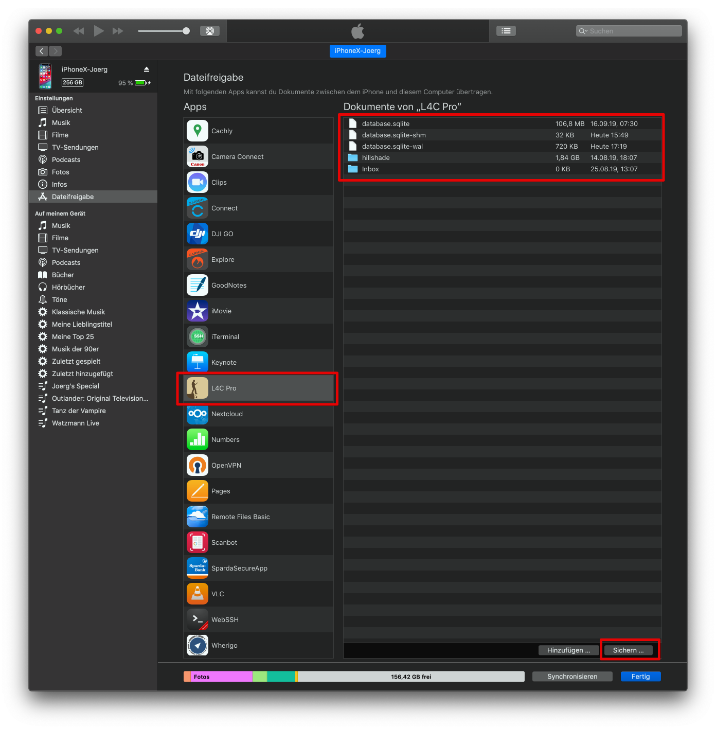The image size is (716, 729).
Task: Open Meine Top 25 playlist
Action: click(93, 336)
